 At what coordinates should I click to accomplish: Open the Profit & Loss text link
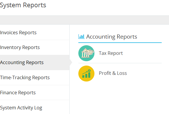[113, 73]
